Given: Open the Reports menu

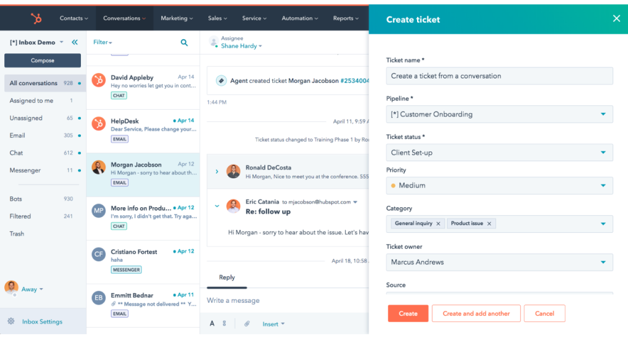Looking at the screenshot, I should (x=346, y=18).
